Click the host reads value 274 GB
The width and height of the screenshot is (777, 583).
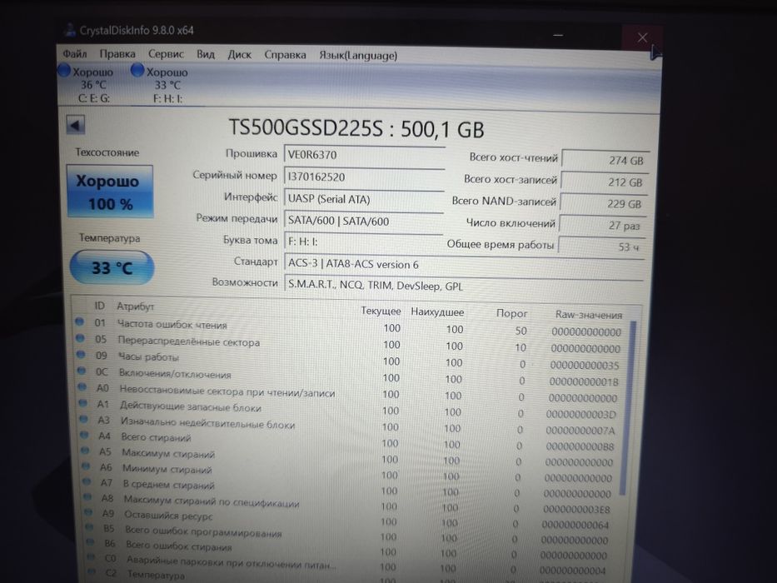[x=605, y=160]
